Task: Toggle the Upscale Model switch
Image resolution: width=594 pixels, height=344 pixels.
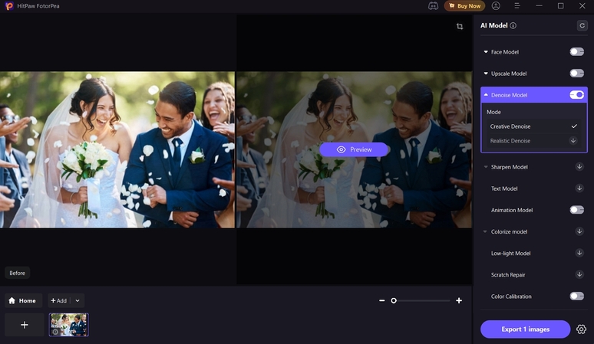Action: pyautogui.click(x=576, y=74)
